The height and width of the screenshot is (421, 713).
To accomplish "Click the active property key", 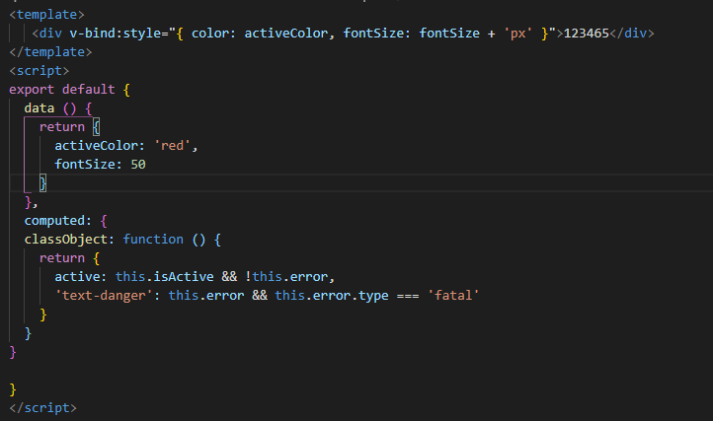I will click(x=77, y=277).
